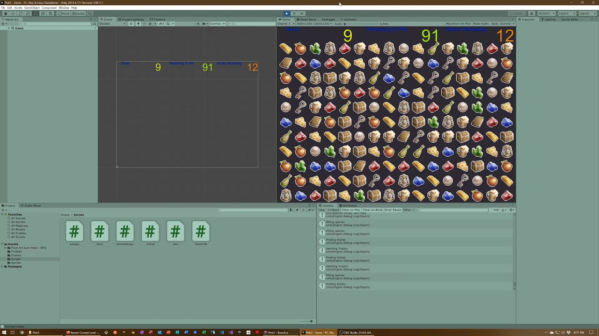Open the custom editor tools

(x=50, y=14)
